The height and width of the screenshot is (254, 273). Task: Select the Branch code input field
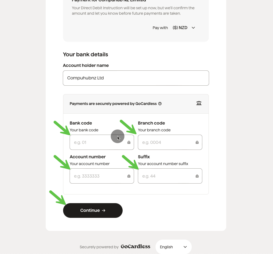[166, 143]
